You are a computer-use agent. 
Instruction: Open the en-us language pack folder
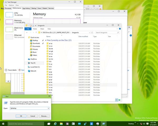(x=51, y=54)
